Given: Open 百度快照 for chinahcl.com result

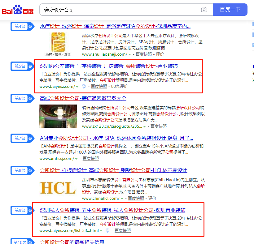Looking at the screenshot, I should click(136, 199).
